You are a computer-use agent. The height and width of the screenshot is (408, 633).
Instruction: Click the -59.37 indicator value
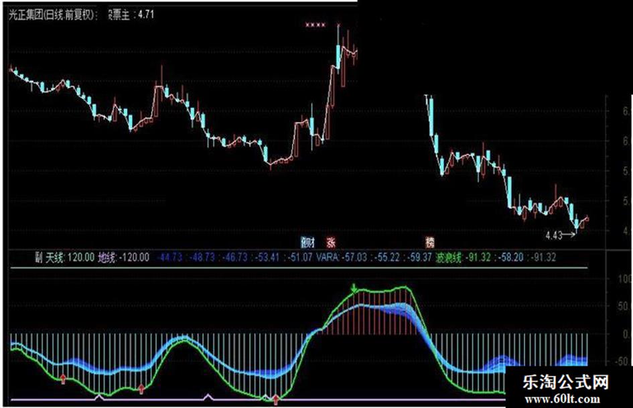[x=419, y=257]
